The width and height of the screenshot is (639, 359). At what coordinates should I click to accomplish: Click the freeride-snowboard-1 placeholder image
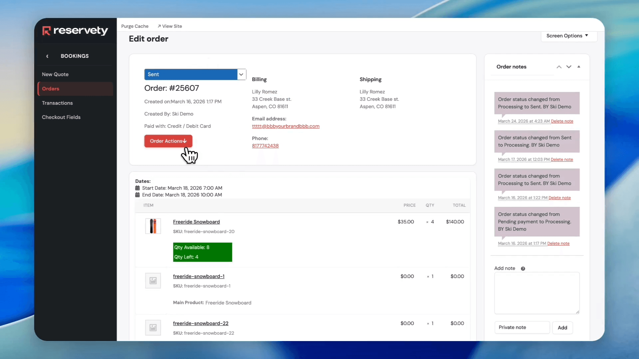153,281
